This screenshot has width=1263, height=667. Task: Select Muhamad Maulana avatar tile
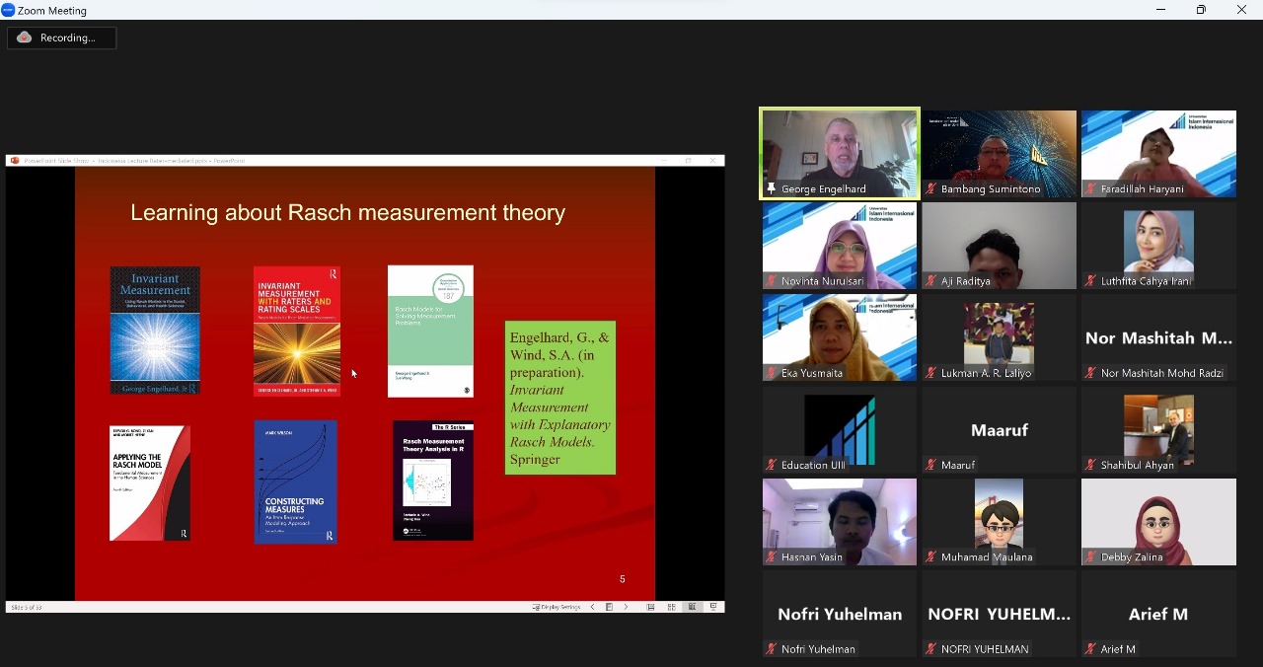[x=1000, y=522]
